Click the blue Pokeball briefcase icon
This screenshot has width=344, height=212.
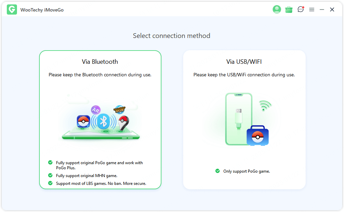click(258, 136)
